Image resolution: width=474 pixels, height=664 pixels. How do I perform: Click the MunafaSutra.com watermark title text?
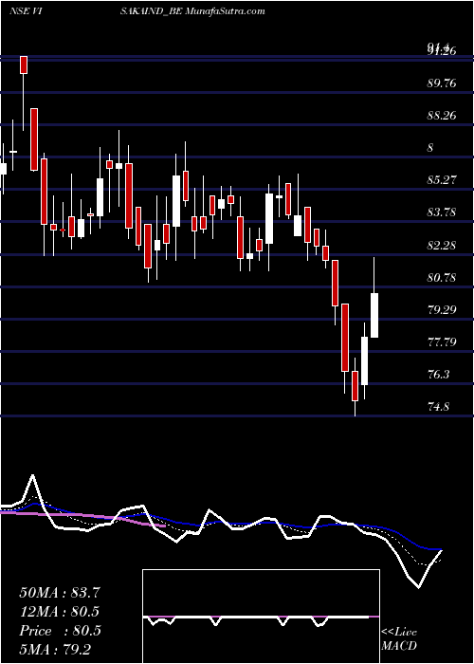(x=226, y=11)
